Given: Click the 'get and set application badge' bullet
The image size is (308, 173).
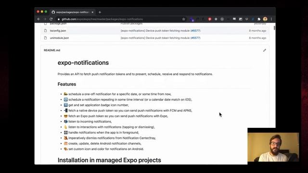Looking at the screenshot, I should (98, 105).
